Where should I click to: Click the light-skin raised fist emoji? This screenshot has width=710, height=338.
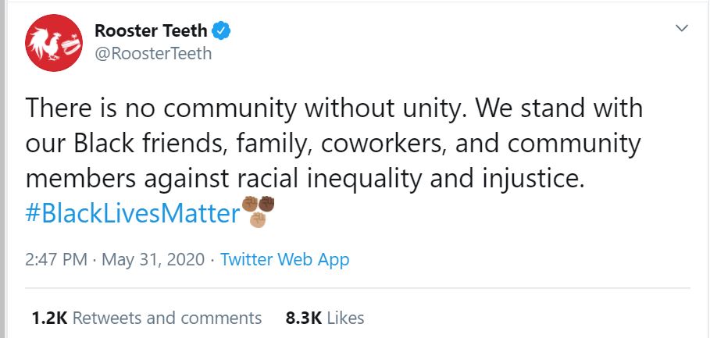tap(259, 219)
